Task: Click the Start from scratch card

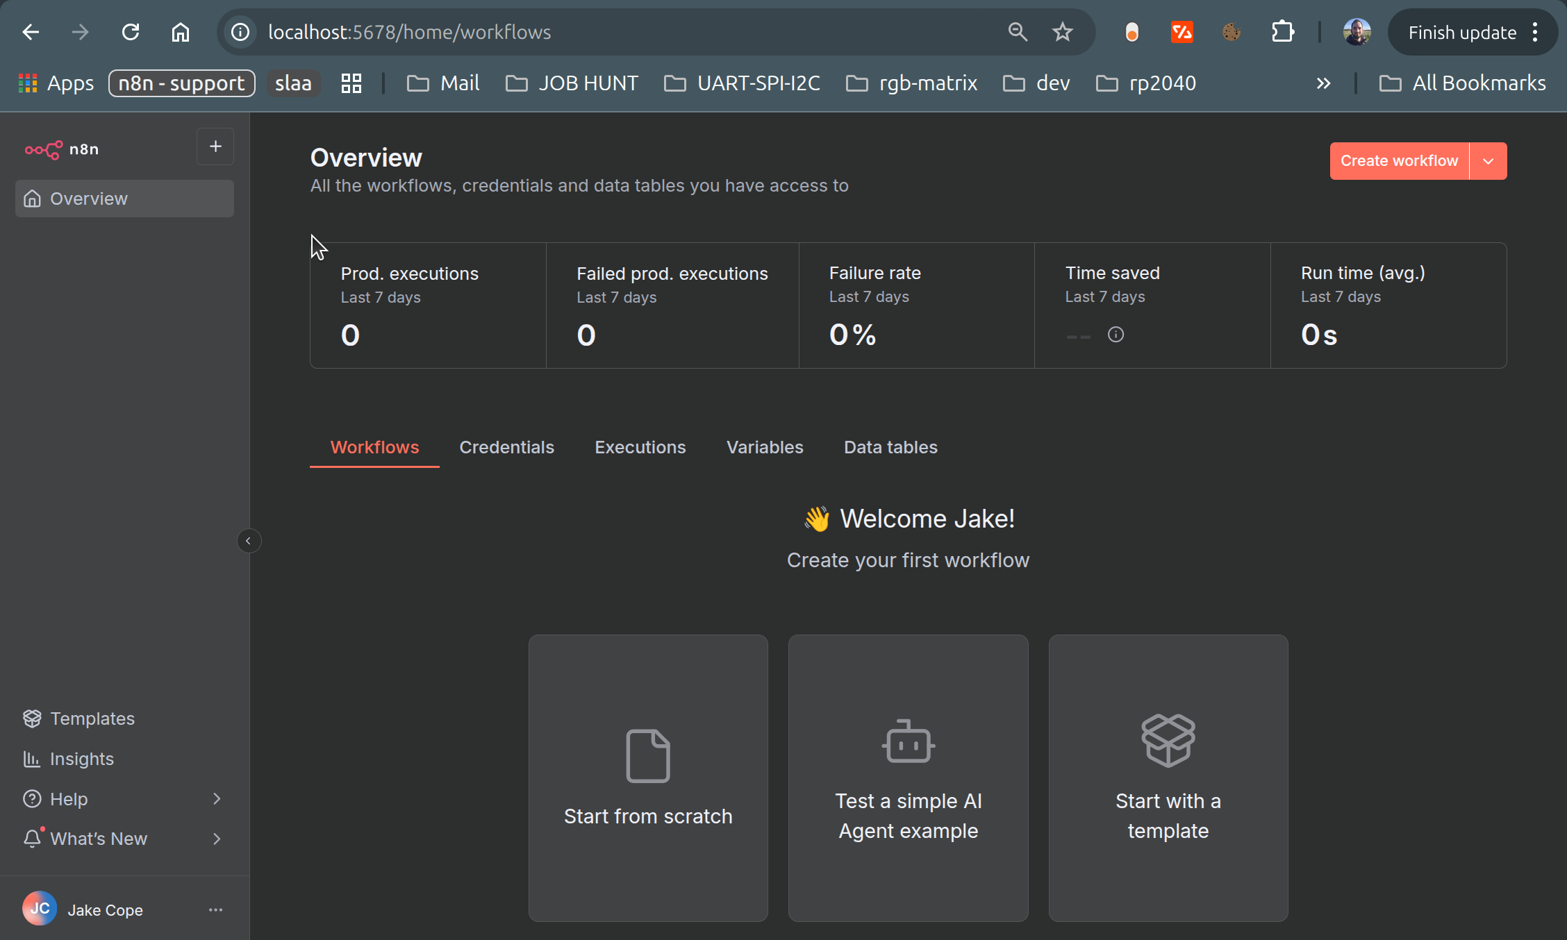Action: click(648, 778)
